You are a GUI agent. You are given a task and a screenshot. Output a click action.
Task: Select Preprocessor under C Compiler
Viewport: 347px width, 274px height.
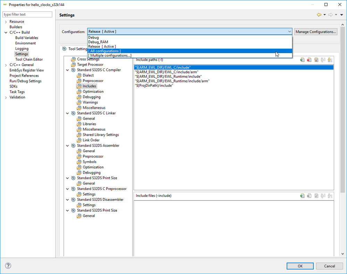pyautogui.click(x=93, y=81)
